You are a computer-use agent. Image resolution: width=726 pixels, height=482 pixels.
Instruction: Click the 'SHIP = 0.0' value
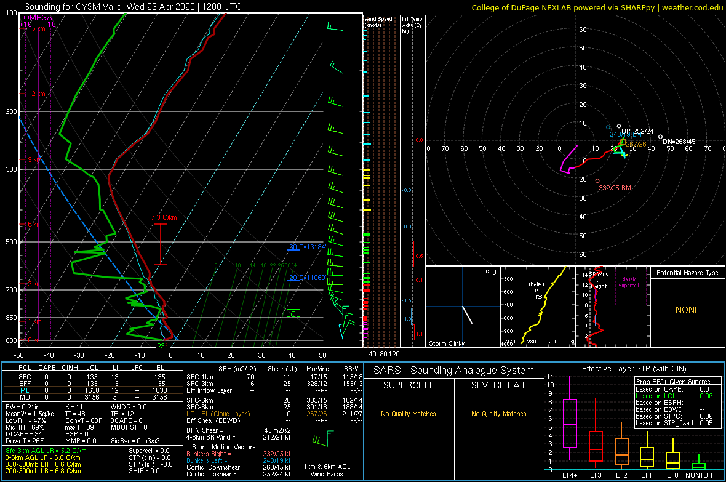coord(144,471)
